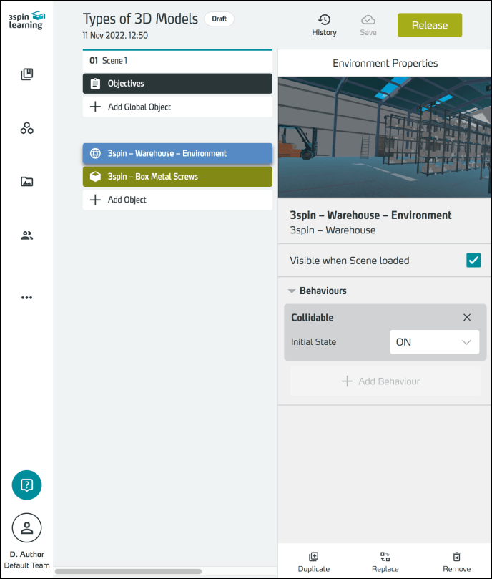Open the users group sidebar icon

point(26,235)
